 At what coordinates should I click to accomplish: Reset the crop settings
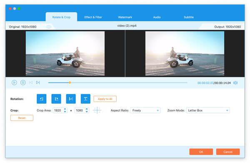click(22, 118)
